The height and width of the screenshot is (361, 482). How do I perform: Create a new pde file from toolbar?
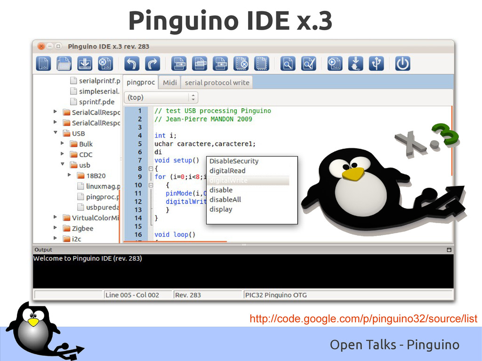[43, 64]
